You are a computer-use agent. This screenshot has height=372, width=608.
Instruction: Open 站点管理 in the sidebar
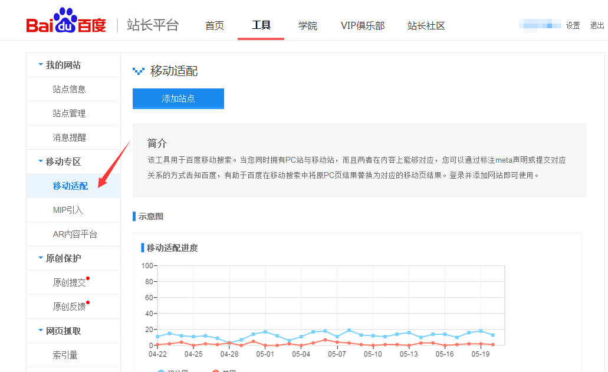click(69, 114)
